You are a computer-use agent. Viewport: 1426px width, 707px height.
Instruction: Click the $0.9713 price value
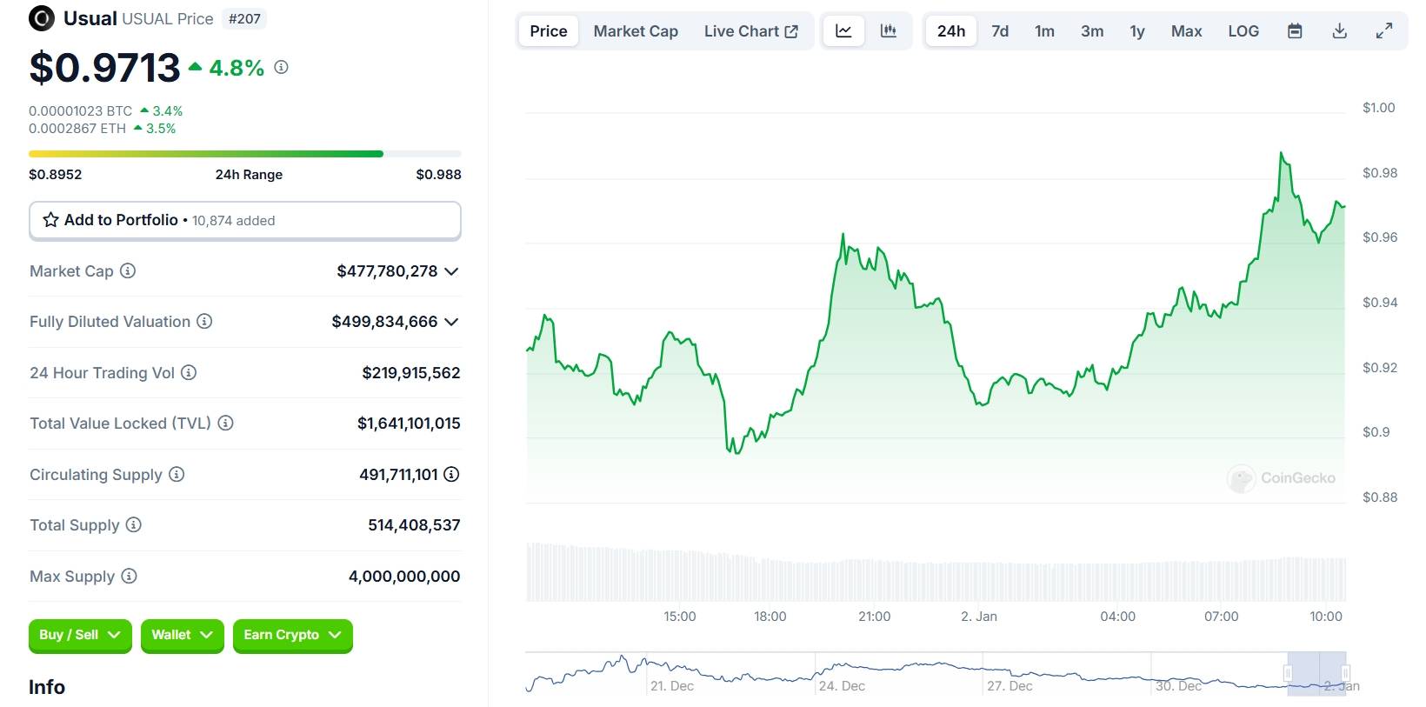[x=104, y=68]
